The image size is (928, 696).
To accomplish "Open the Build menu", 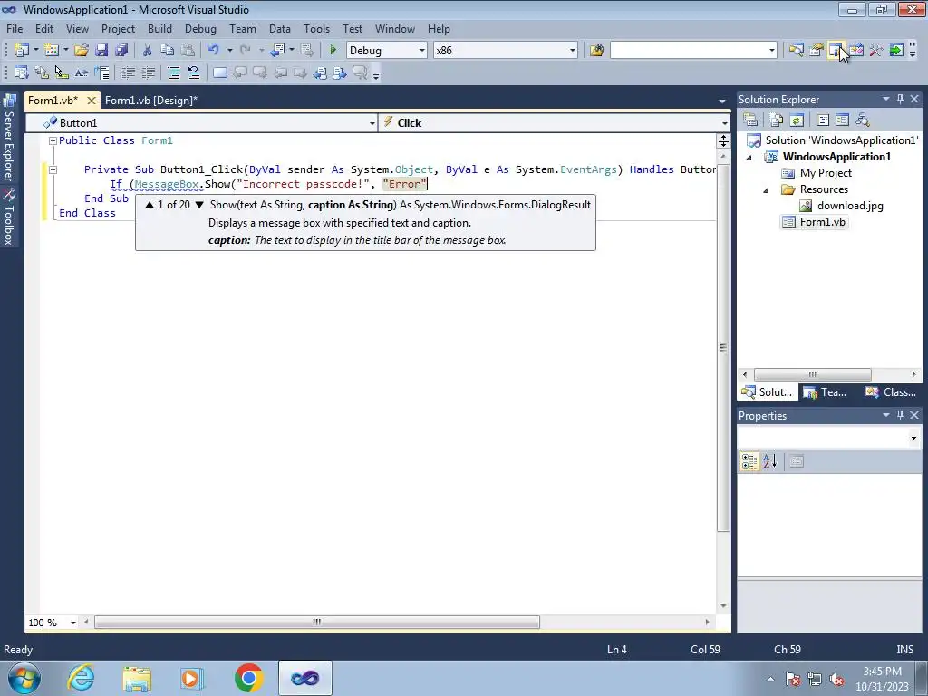I will click(159, 29).
